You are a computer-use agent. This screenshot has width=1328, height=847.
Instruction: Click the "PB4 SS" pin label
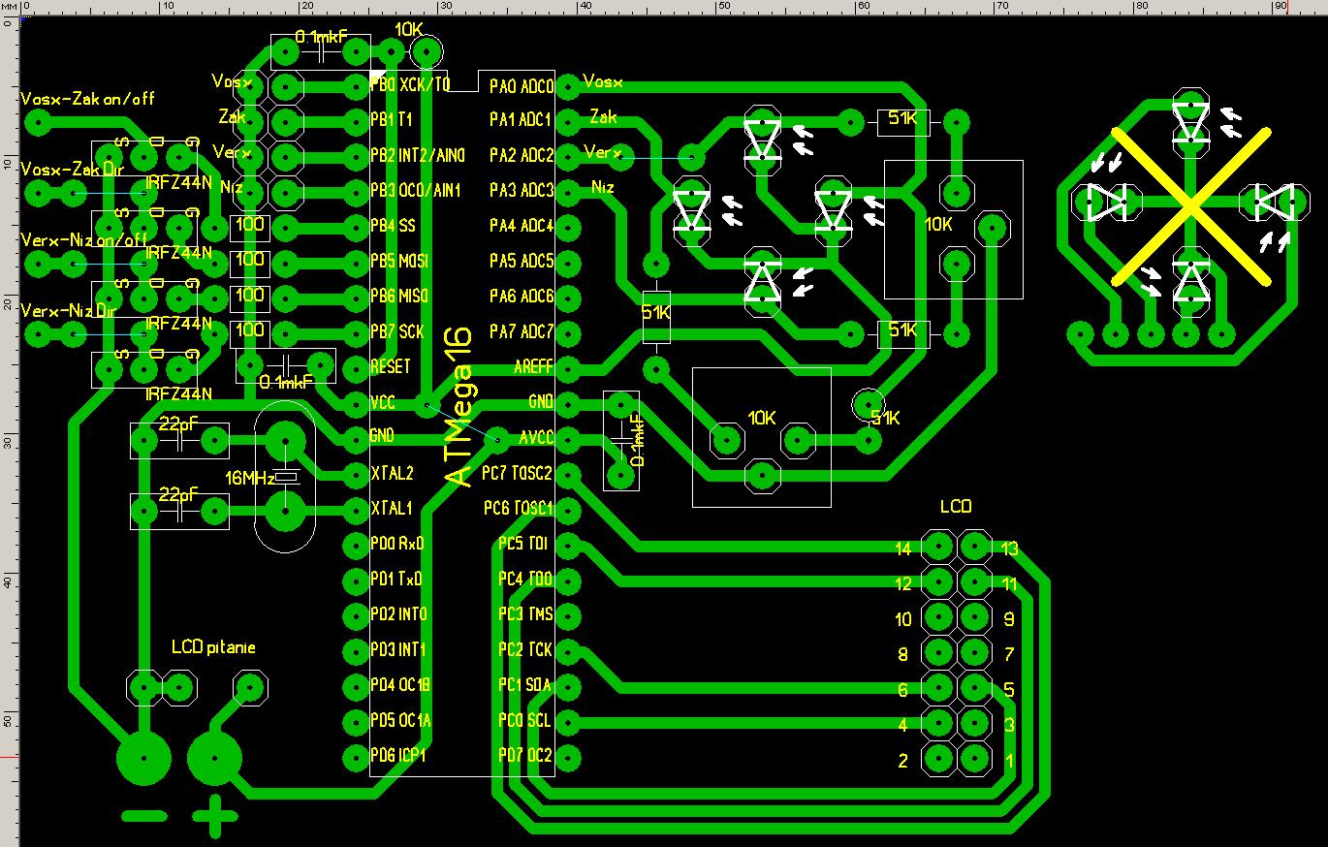point(393,226)
